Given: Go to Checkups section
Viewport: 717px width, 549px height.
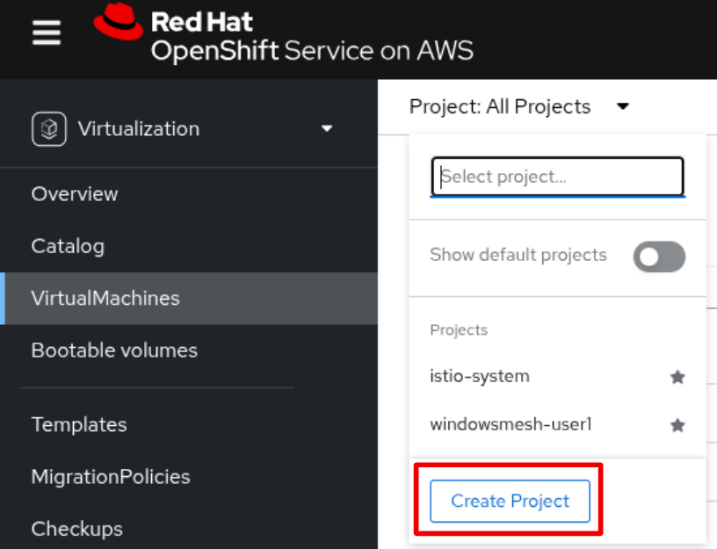Looking at the screenshot, I should click(x=76, y=529).
